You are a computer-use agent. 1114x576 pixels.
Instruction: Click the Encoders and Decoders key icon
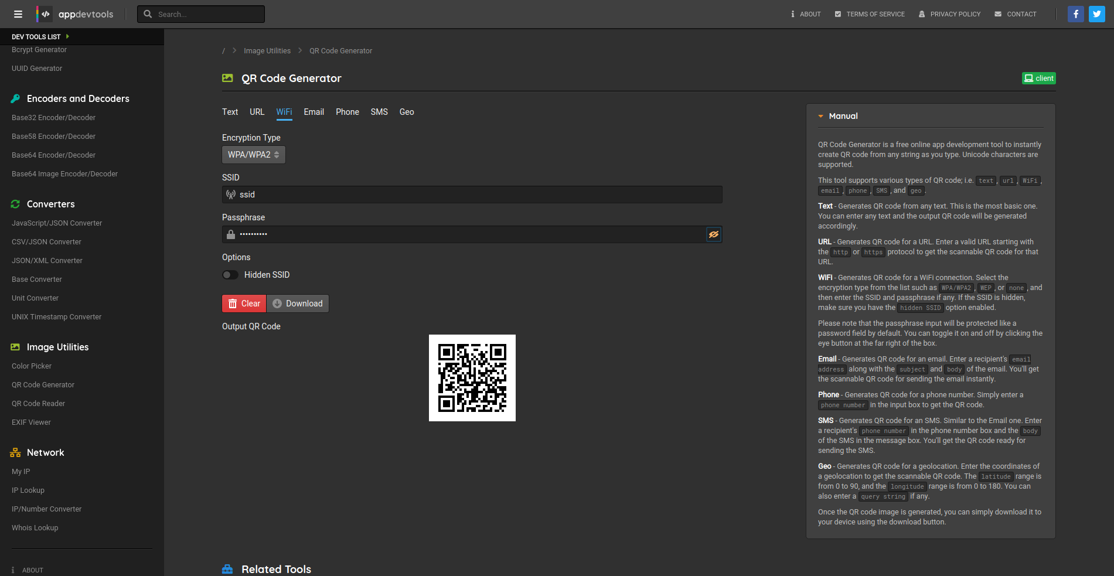point(15,98)
